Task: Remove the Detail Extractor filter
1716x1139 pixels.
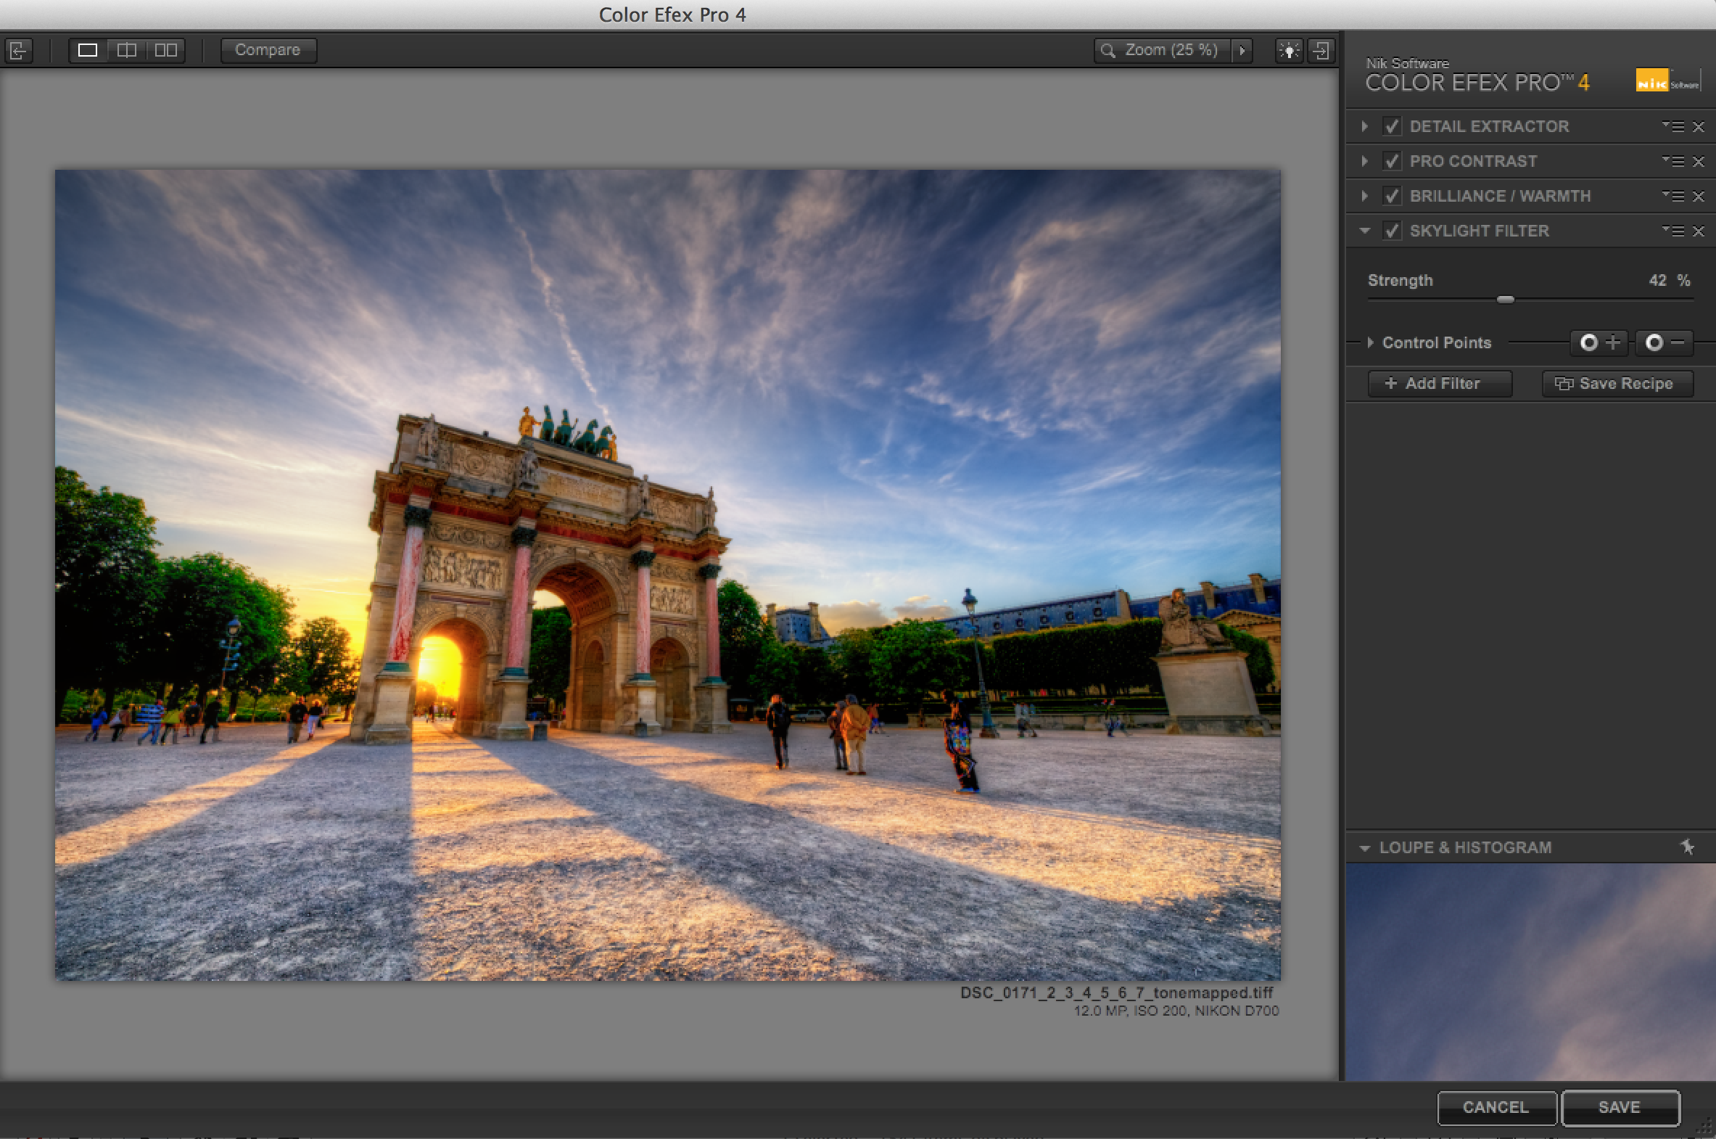Action: click(x=1698, y=126)
